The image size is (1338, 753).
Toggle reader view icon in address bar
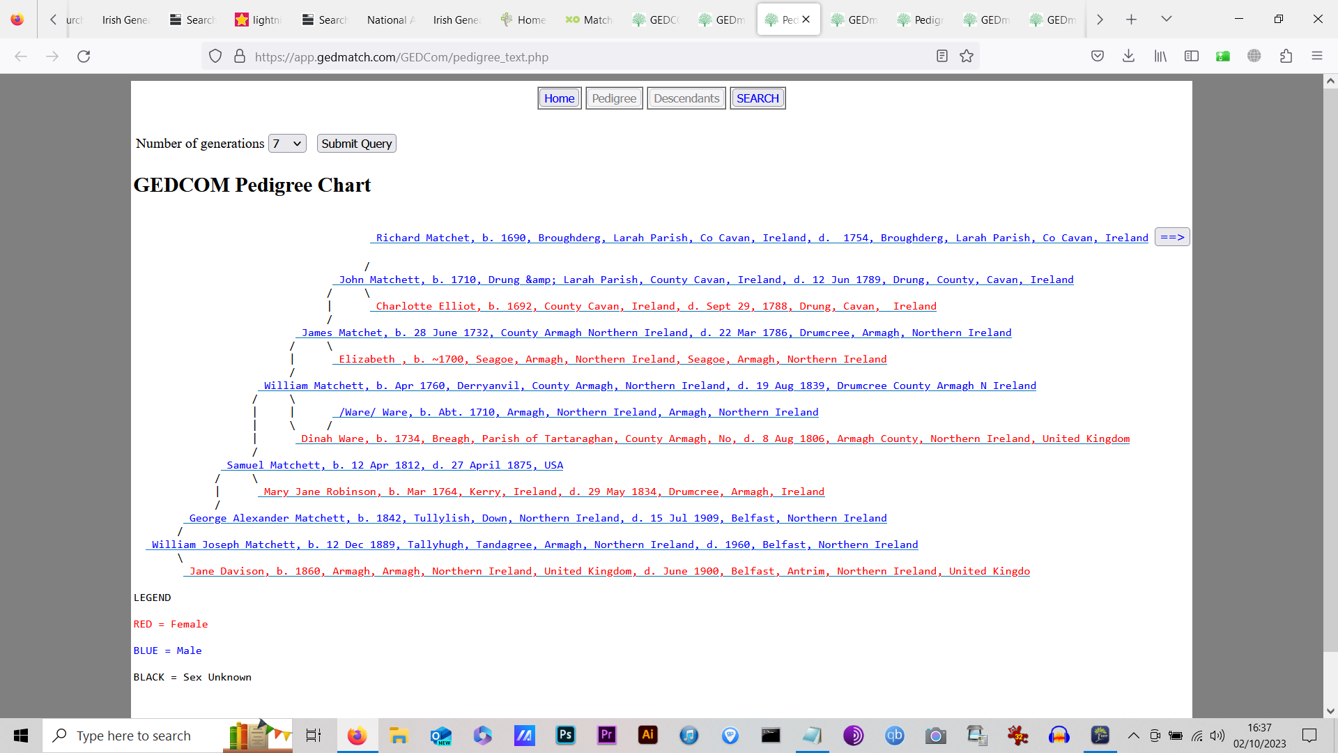(942, 56)
